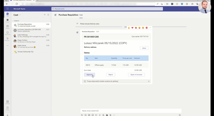Open browser favorites star list
This screenshot has height=116, width=214.
pos(192,4)
